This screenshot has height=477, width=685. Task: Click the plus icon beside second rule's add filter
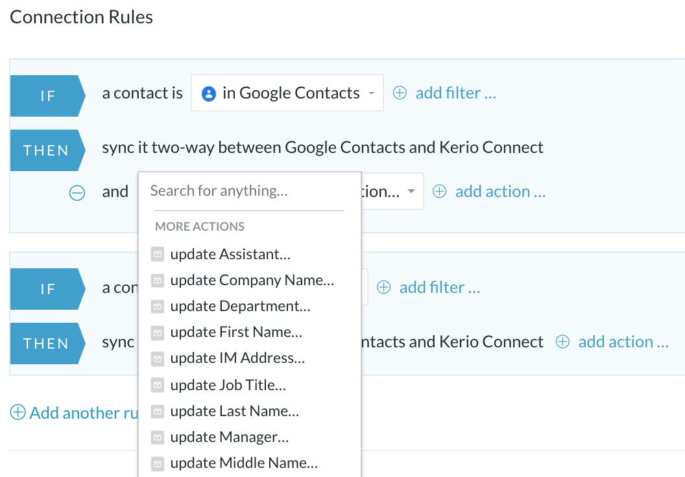(x=384, y=288)
